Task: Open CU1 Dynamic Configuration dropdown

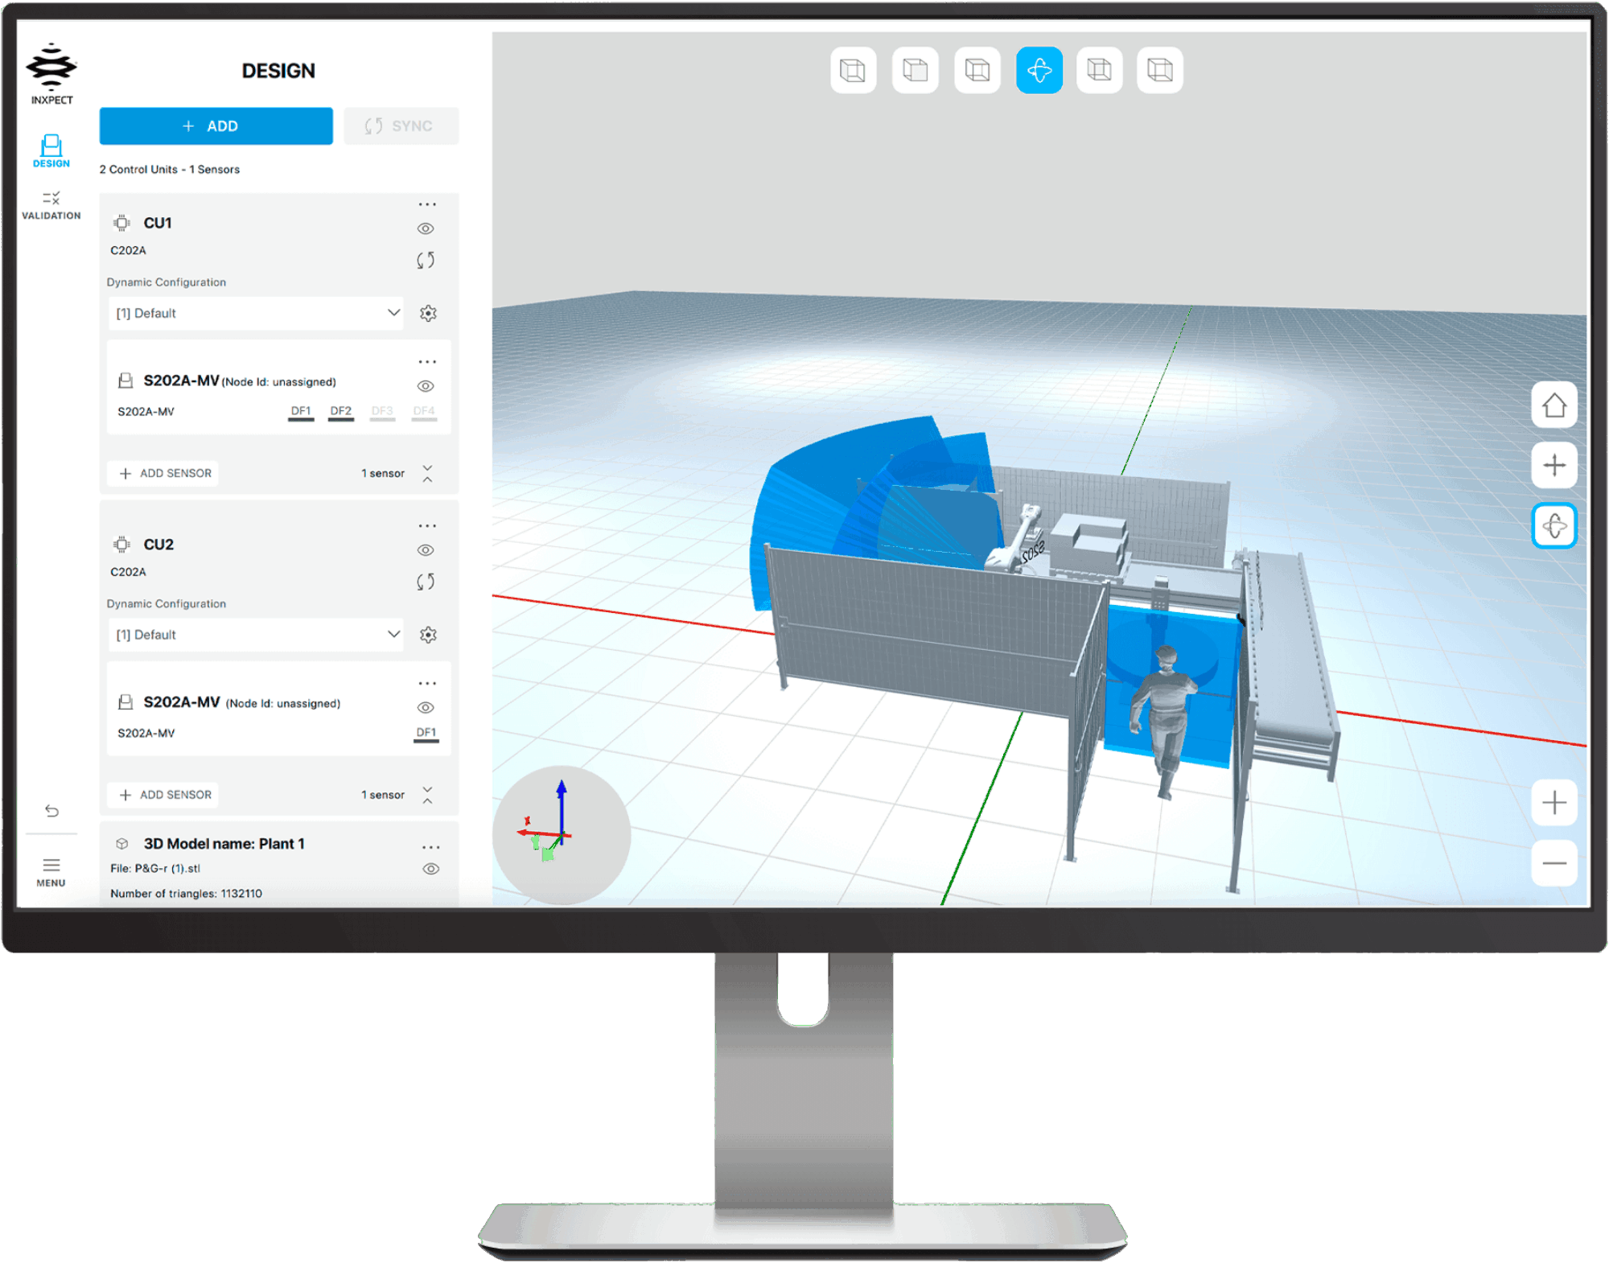Action: click(256, 313)
